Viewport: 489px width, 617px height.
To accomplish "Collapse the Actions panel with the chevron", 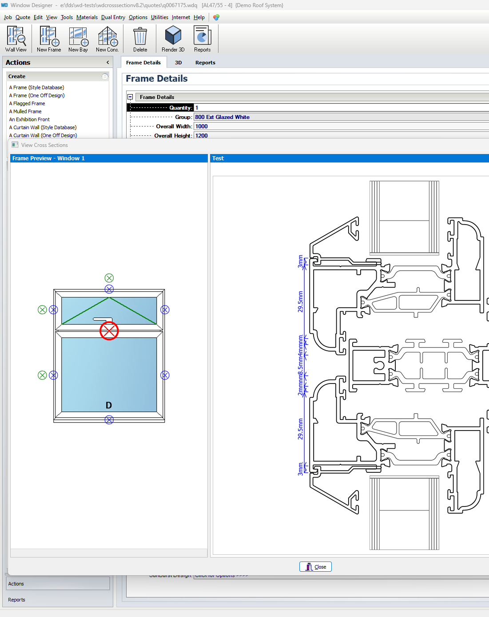I will click(107, 63).
